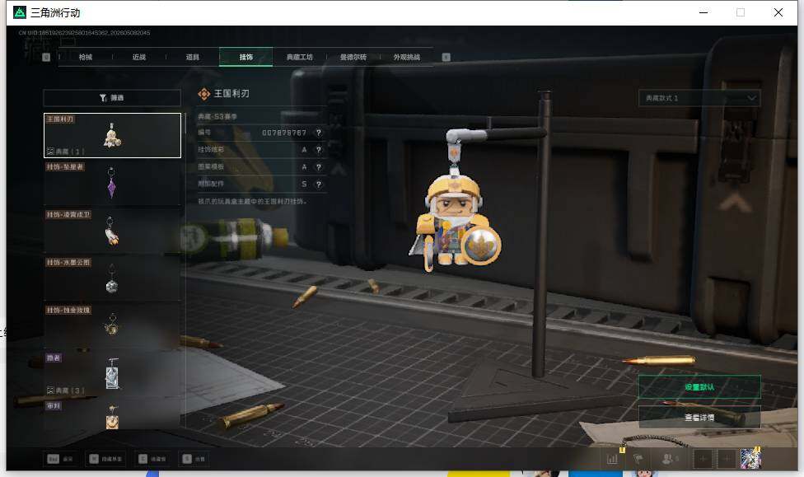This screenshot has height=477, width=804.
Task: Click the second empty plus team slot
Action: click(x=727, y=459)
